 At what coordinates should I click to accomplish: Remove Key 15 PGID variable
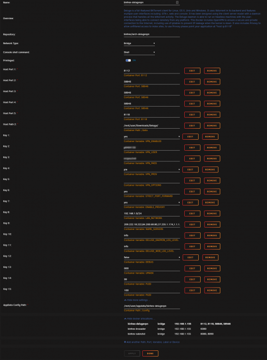212,290
